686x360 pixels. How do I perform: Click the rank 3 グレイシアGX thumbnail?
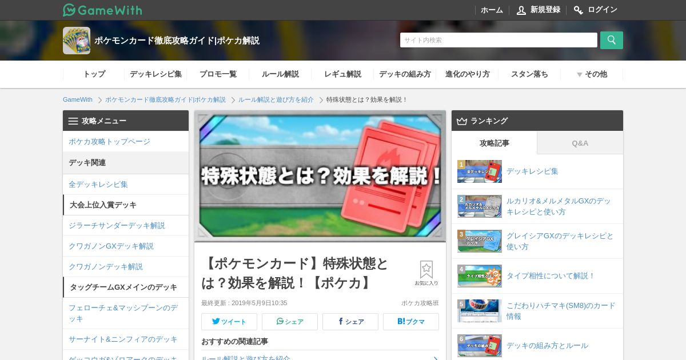click(480, 241)
